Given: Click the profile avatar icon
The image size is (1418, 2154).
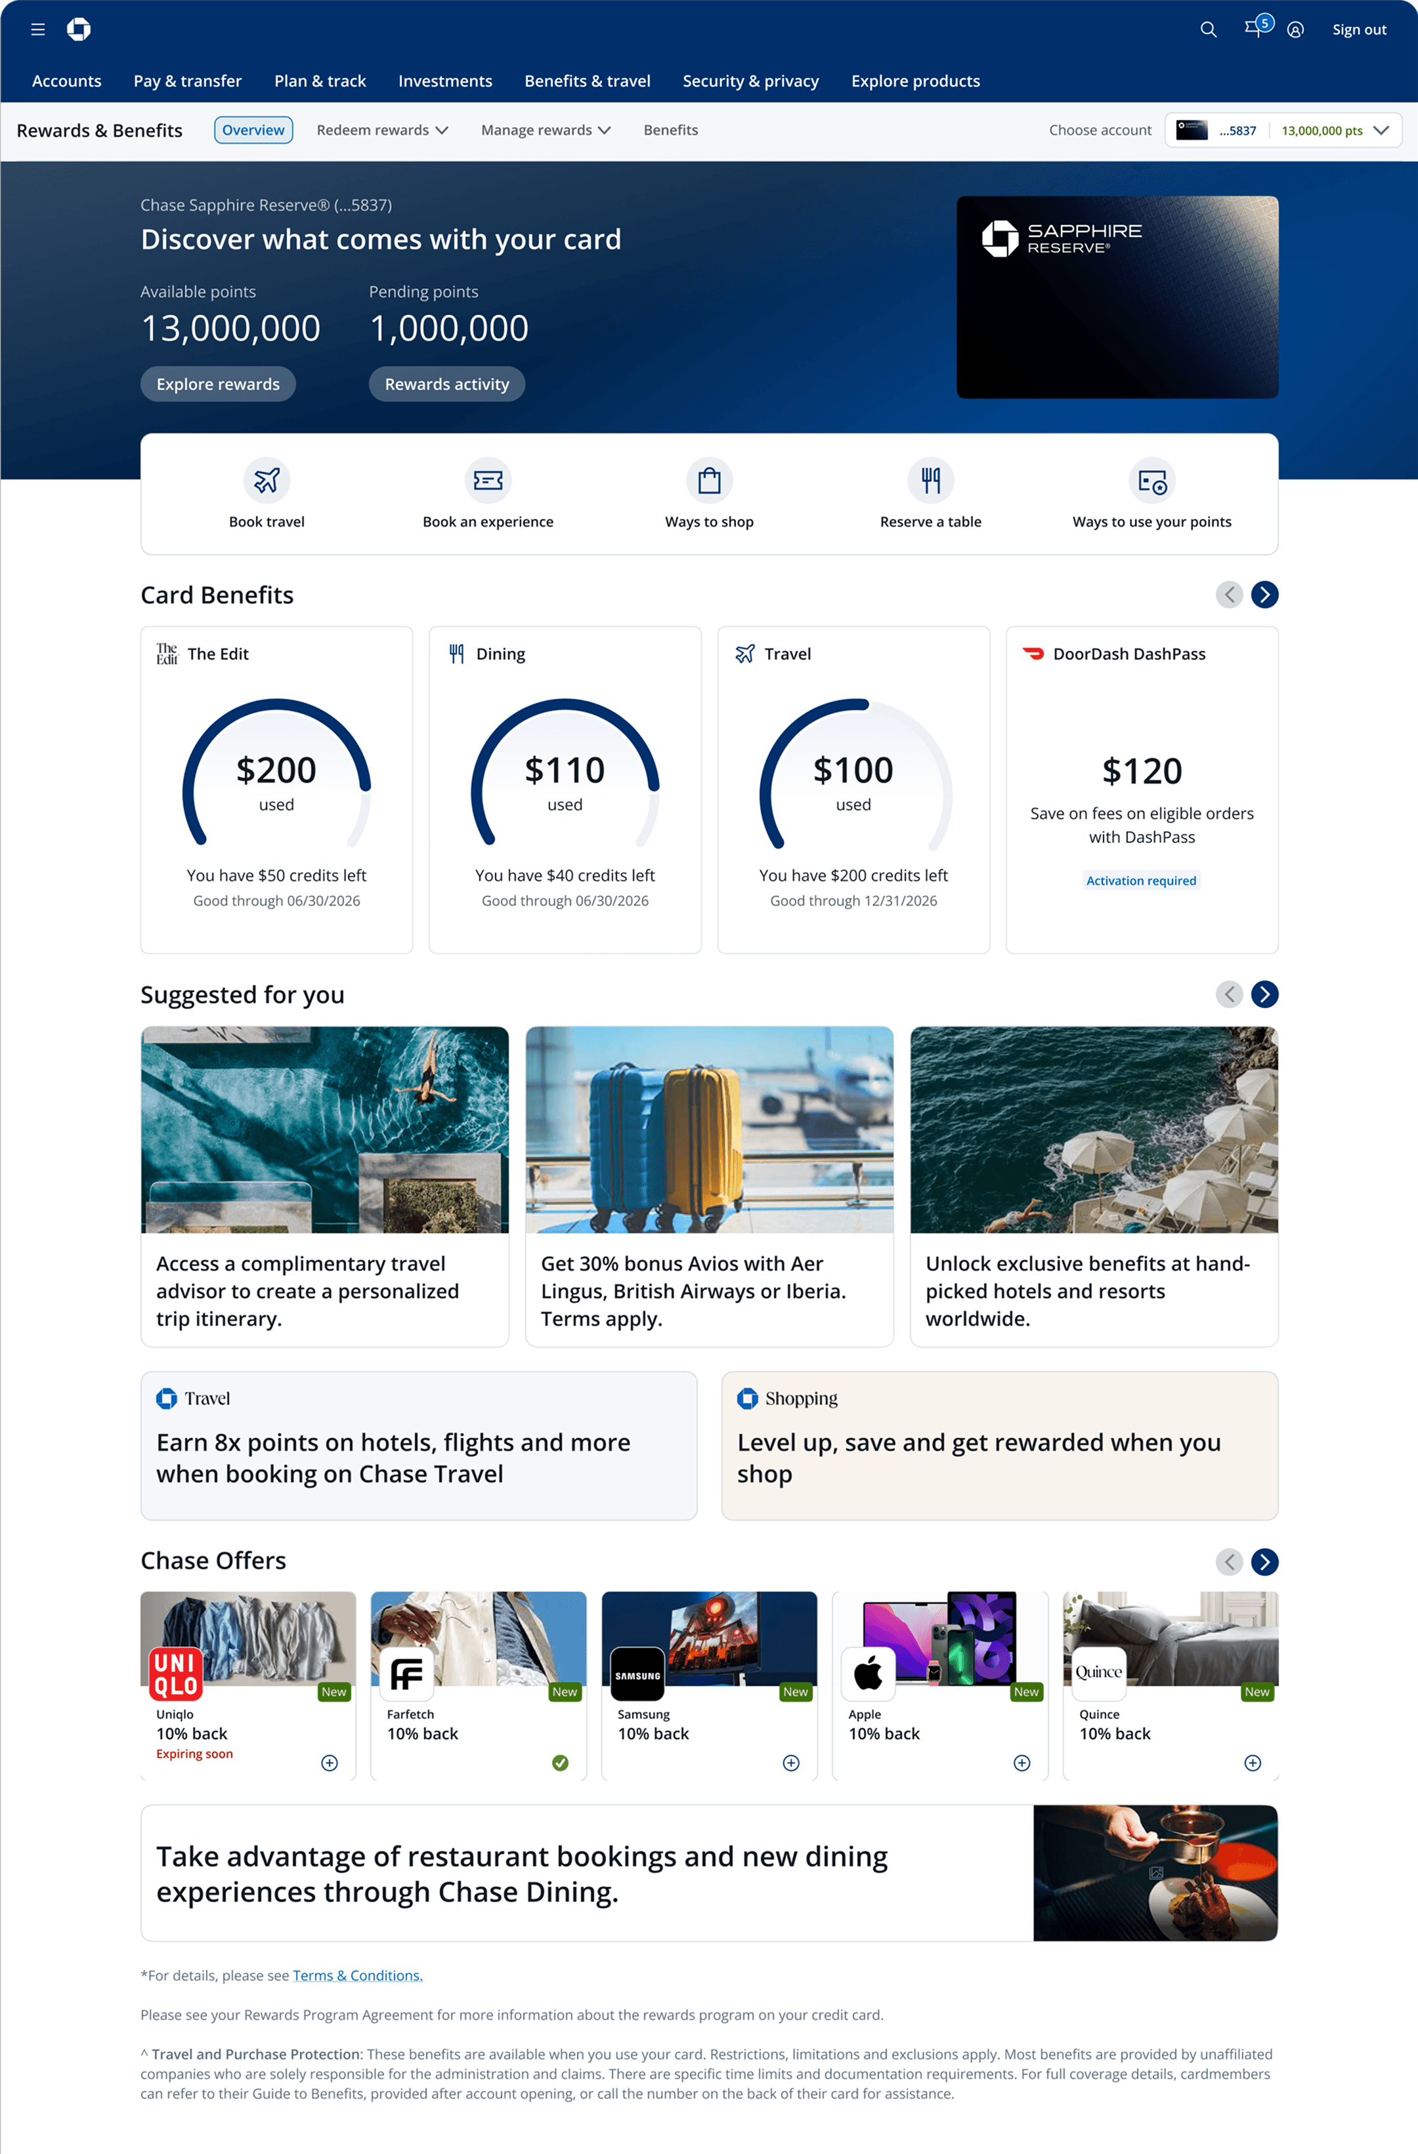Looking at the screenshot, I should [x=1296, y=30].
